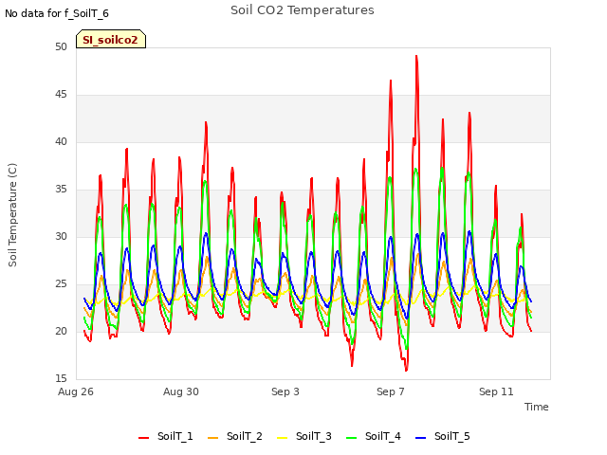Click the yellow SoilT_3 legend color marker
The image size is (607, 455).
click(x=283, y=438)
